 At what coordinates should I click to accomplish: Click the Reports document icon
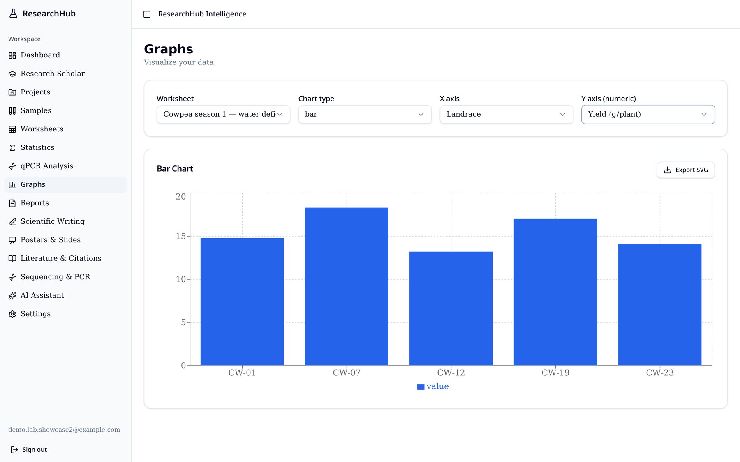[x=12, y=203]
